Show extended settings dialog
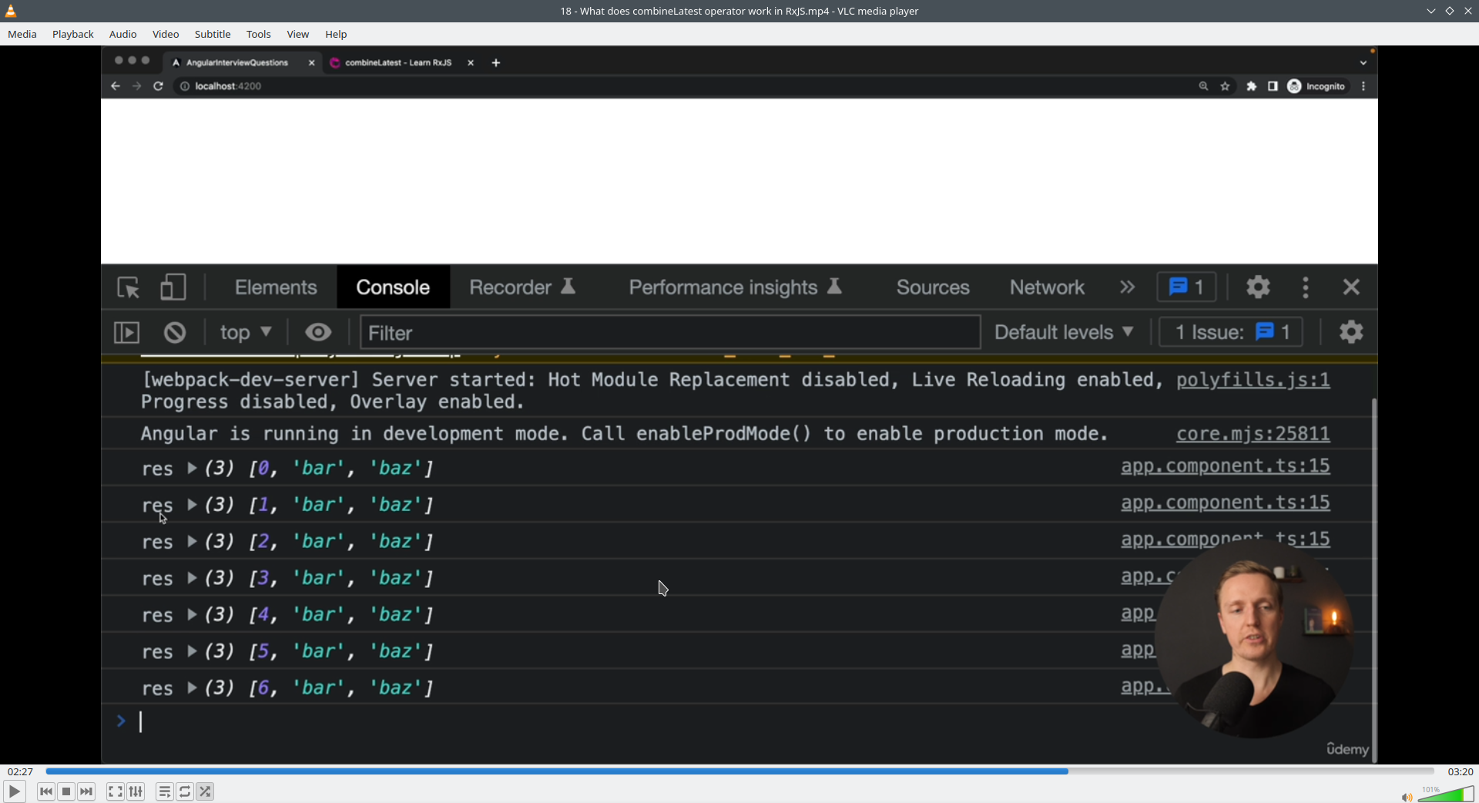The image size is (1479, 803). 136,791
